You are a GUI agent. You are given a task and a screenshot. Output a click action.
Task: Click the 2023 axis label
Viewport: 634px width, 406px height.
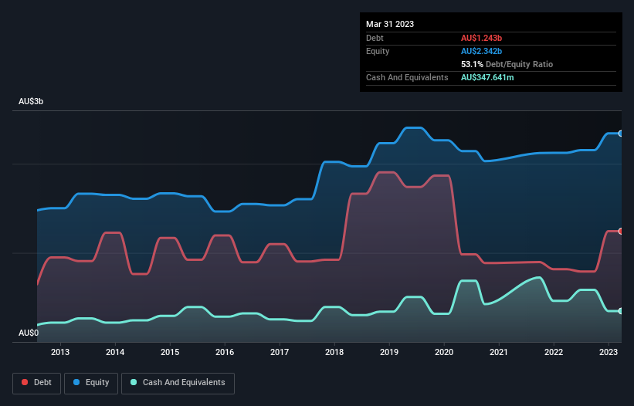(x=608, y=352)
